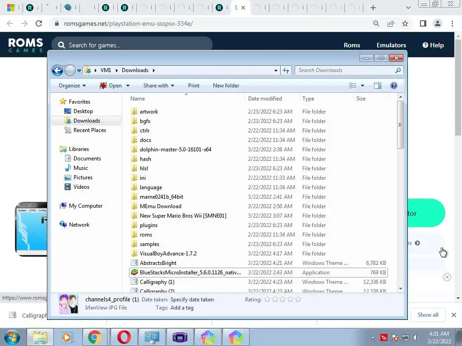Select Network in navigation pane

point(79,224)
